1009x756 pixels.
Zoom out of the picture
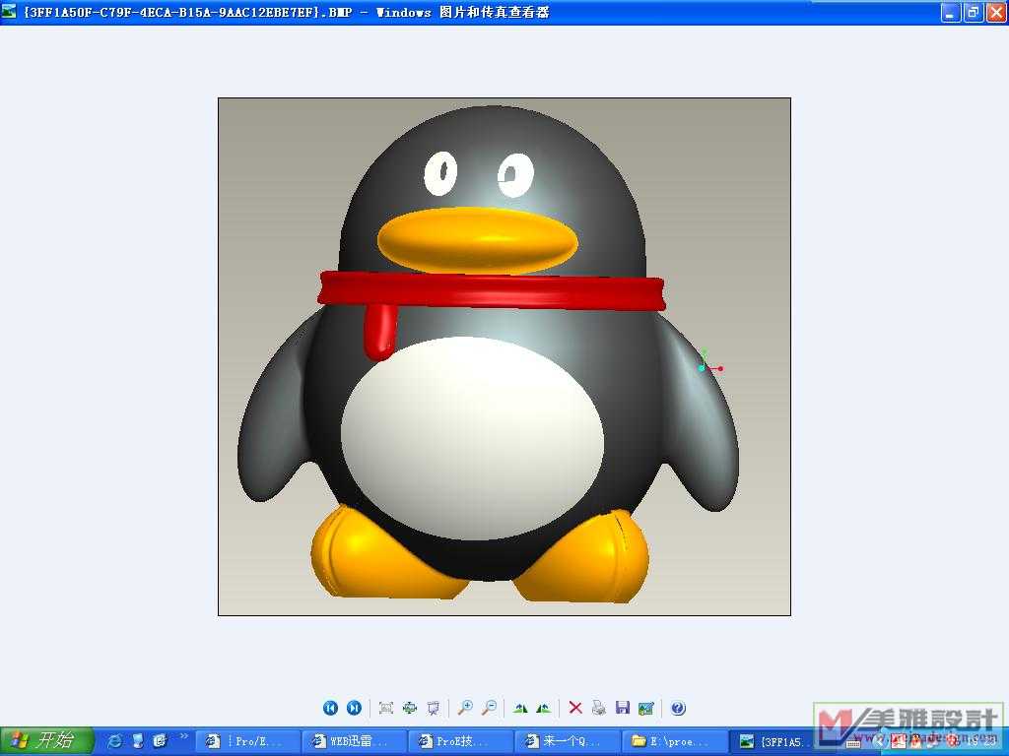(x=489, y=708)
